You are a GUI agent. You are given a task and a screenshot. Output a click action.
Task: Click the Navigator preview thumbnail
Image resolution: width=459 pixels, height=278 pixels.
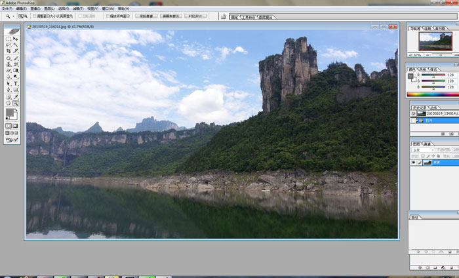point(435,41)
